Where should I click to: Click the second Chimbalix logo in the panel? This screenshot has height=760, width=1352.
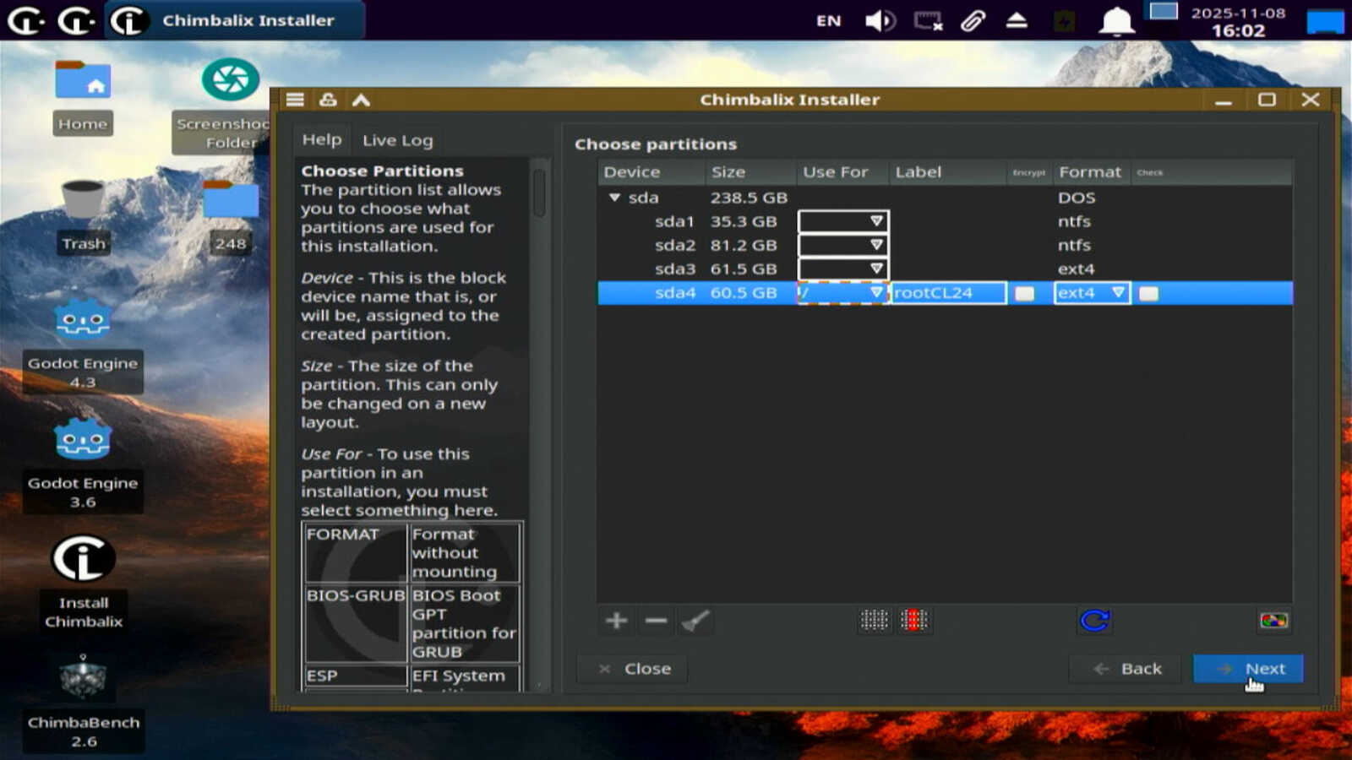(x=75, y=20)
